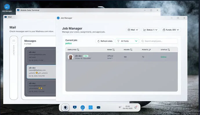The width and height of the screenshot is (200, 115).
Task: Minimize the Job Manager window
Action: point(172,18)
